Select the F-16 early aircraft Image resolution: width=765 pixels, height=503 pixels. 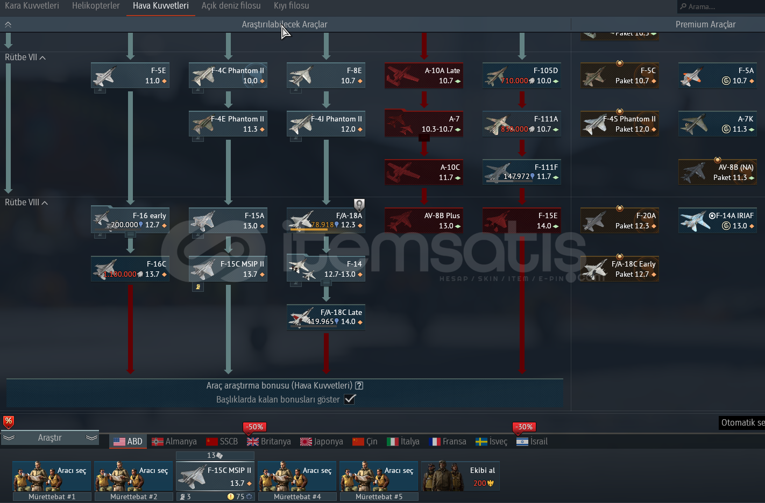[x=130, y=220]
